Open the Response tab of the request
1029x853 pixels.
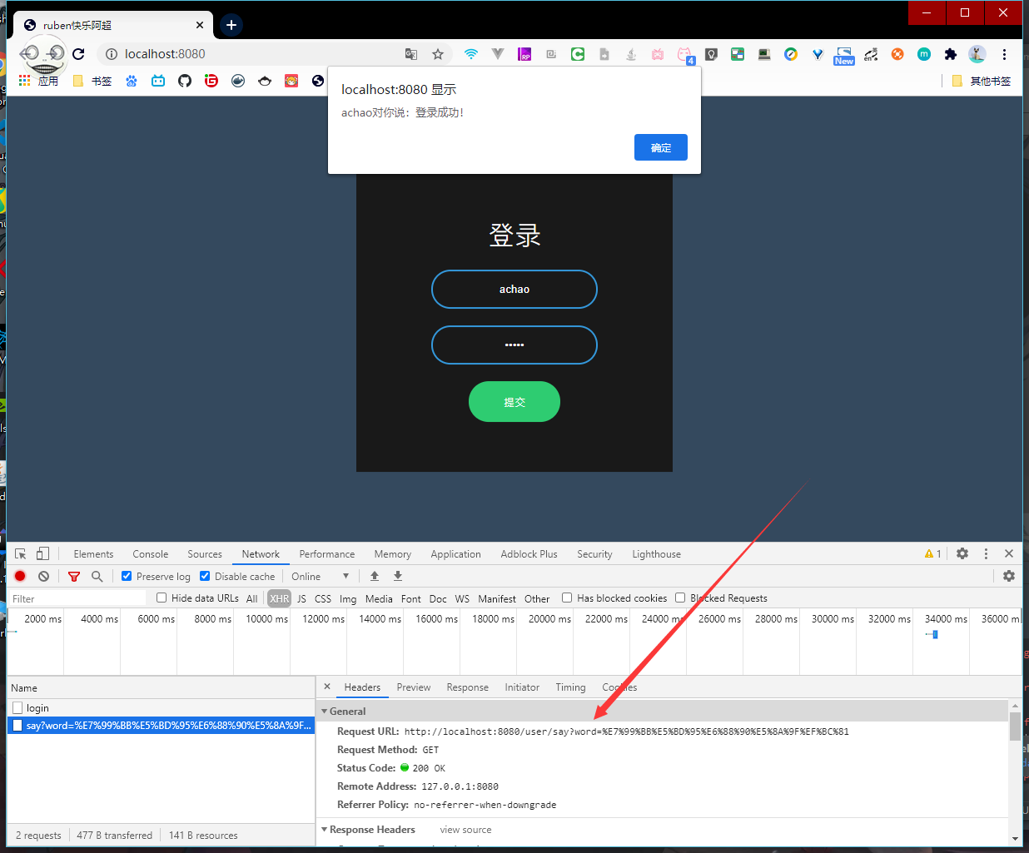pos(467,687)
